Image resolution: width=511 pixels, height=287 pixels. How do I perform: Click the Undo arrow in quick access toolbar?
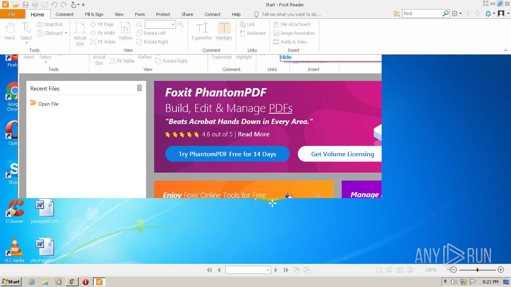click(54, 5)
